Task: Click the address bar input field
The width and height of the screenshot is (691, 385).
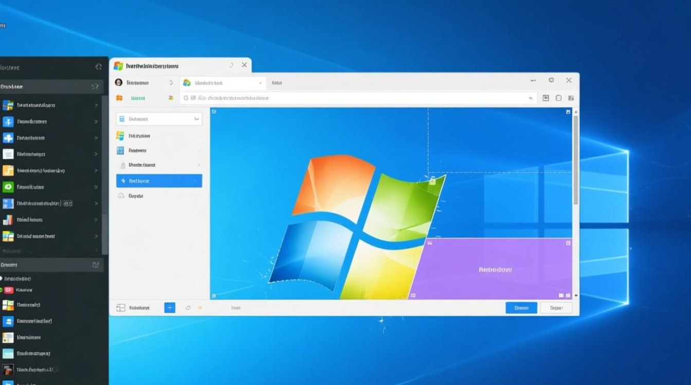Action: click(360, 98)
